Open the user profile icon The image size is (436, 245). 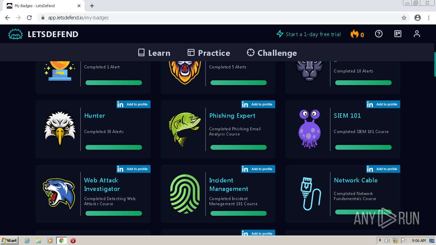[417, 34]
